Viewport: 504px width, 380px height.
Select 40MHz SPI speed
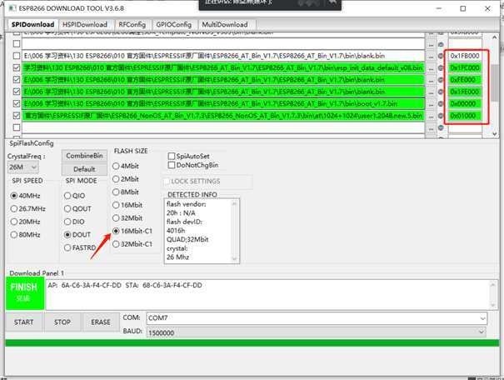point(25,196)
